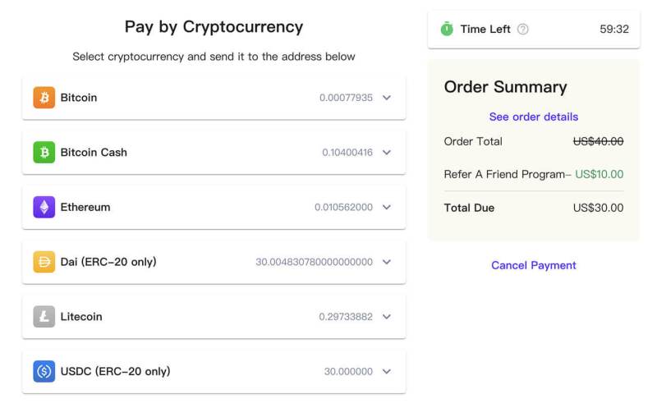Click the green stopwatch timer icon

447,29
